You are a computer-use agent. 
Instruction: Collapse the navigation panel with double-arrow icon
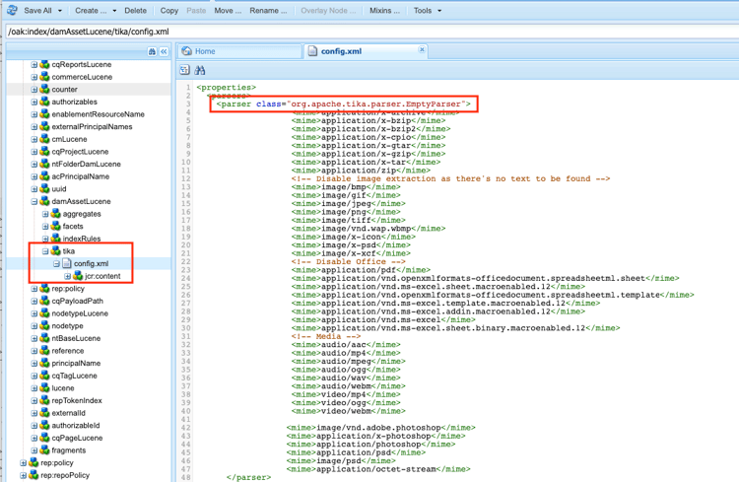[x=164, y=51]
